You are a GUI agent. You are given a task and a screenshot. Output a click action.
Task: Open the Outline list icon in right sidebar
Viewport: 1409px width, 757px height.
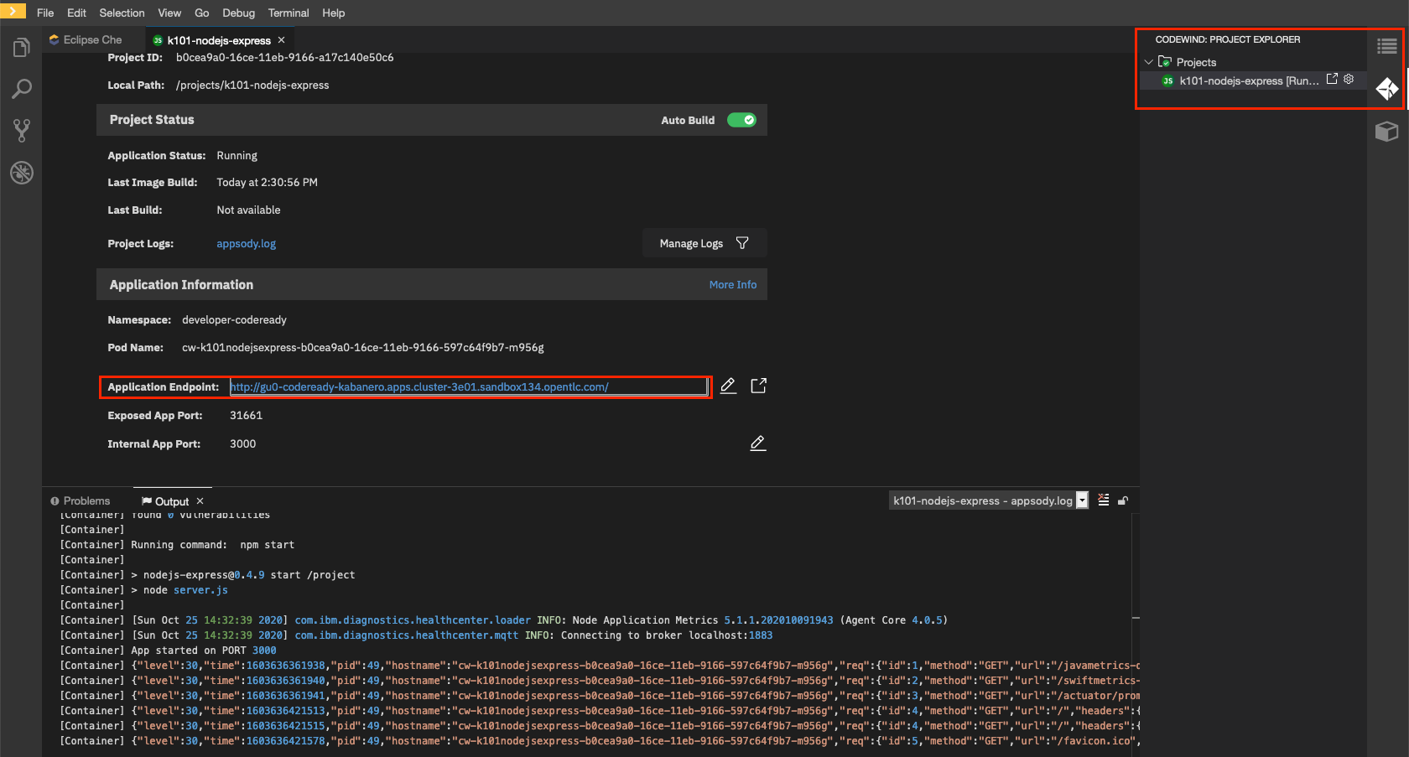pyautogui.click(x=1387, y=46)
